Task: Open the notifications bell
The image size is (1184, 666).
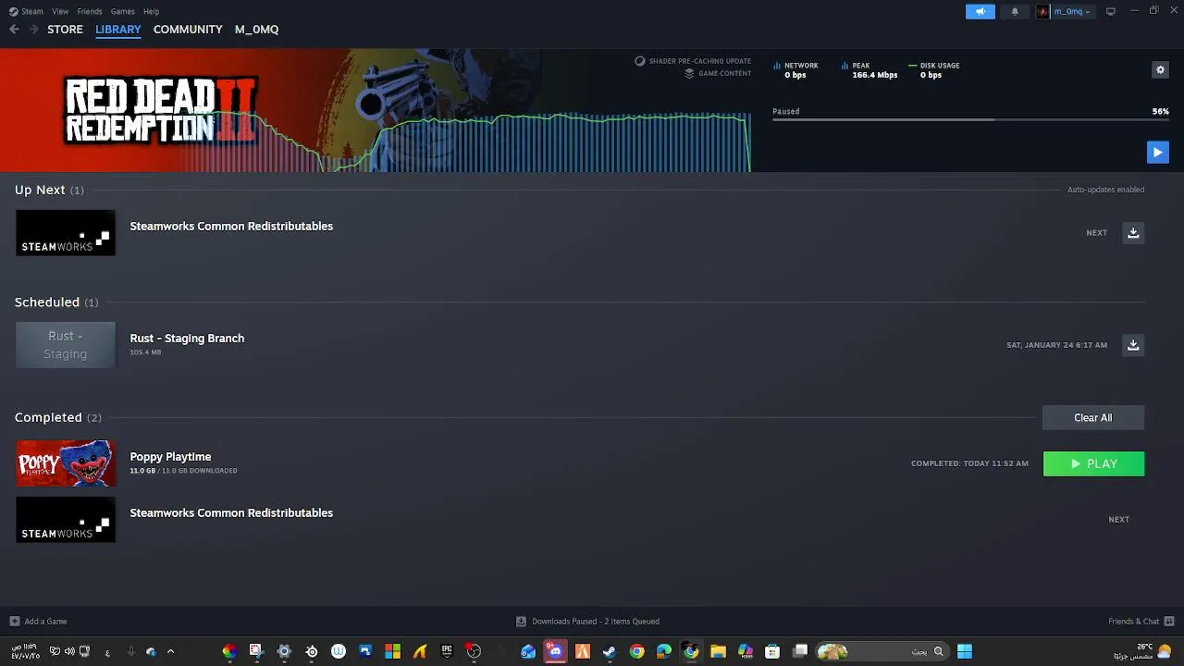Action: pos(1015,11)
